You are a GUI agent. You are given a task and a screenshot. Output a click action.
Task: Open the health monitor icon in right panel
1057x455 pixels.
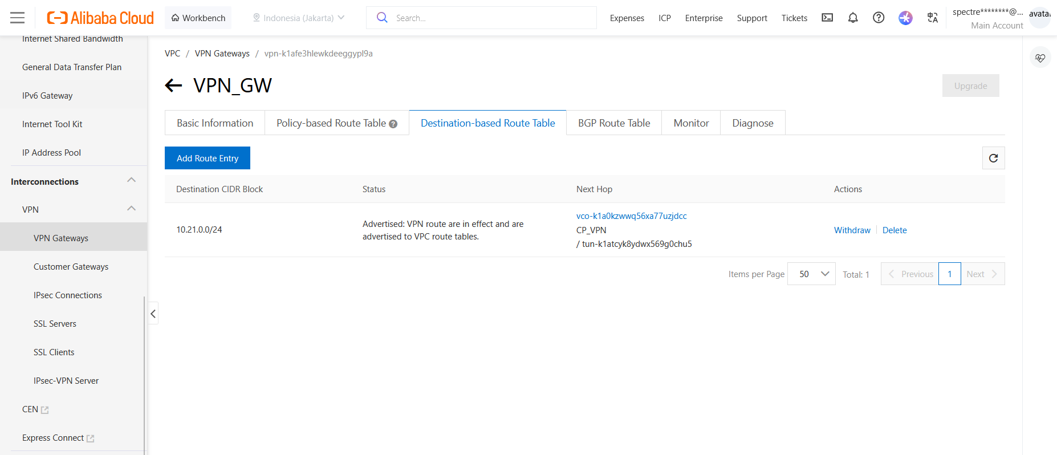pyautogui.click(x=1040, y=58)
